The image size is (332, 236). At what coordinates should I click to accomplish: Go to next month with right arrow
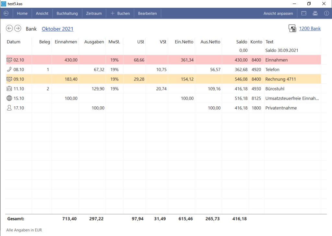tap(18, 29)
